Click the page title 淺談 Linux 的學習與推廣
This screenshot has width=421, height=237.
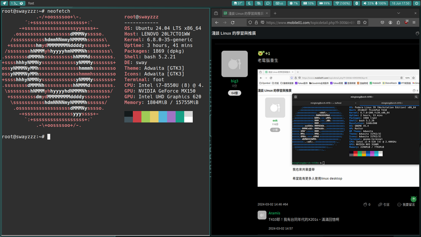[x=234, y=33]
